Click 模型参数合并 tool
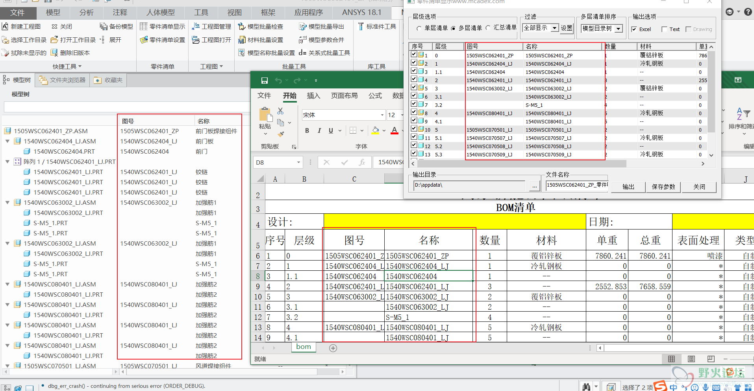754x391 pixels. point(322,40)
